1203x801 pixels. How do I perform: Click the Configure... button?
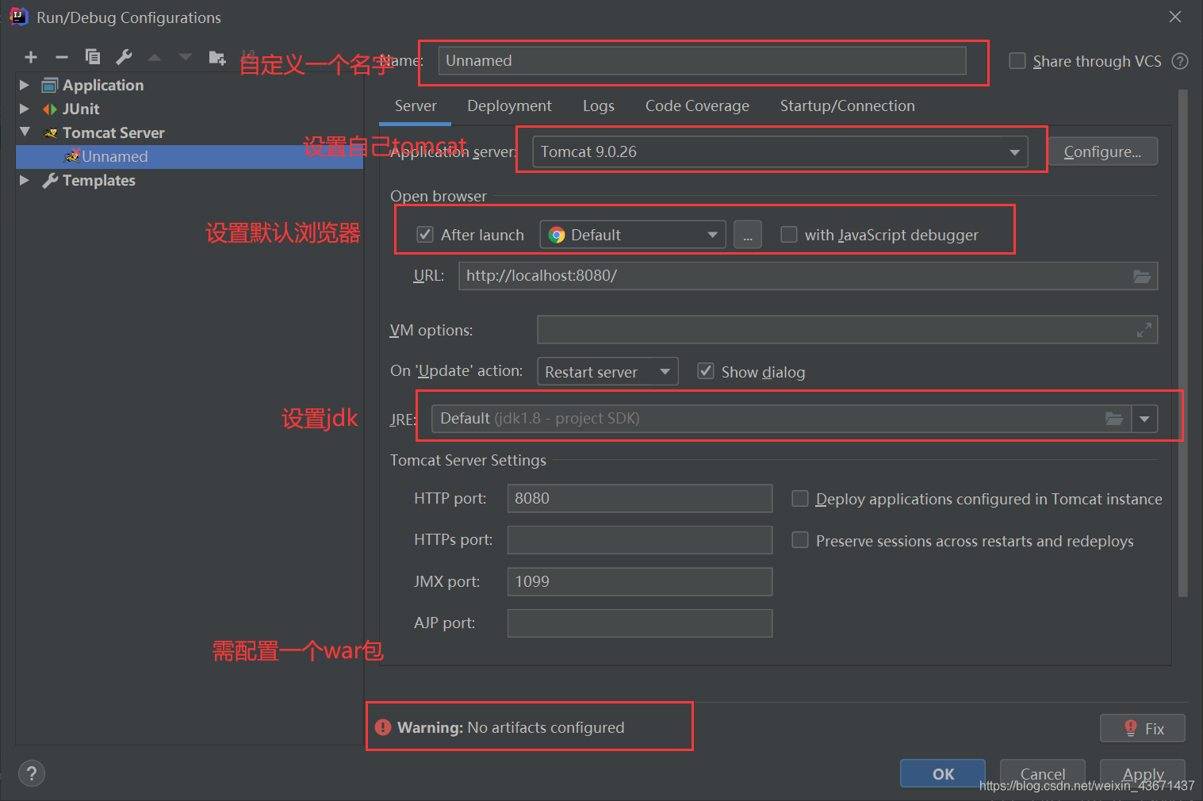(1102, 151)
